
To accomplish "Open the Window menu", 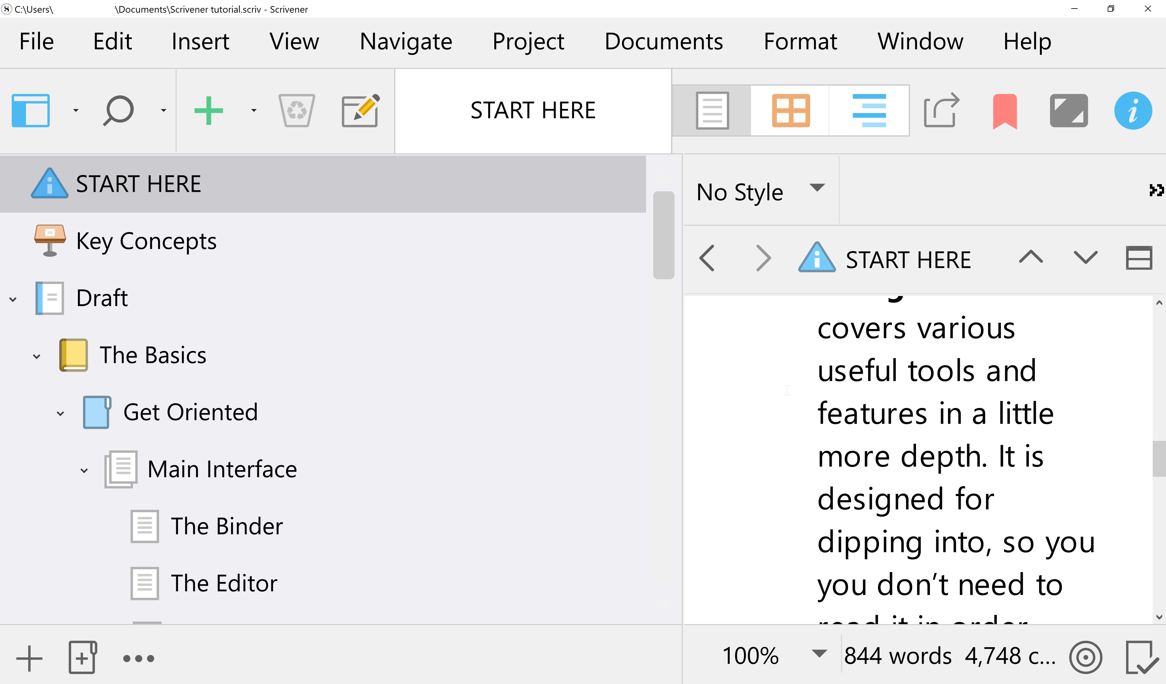I will tap(920, 42).
